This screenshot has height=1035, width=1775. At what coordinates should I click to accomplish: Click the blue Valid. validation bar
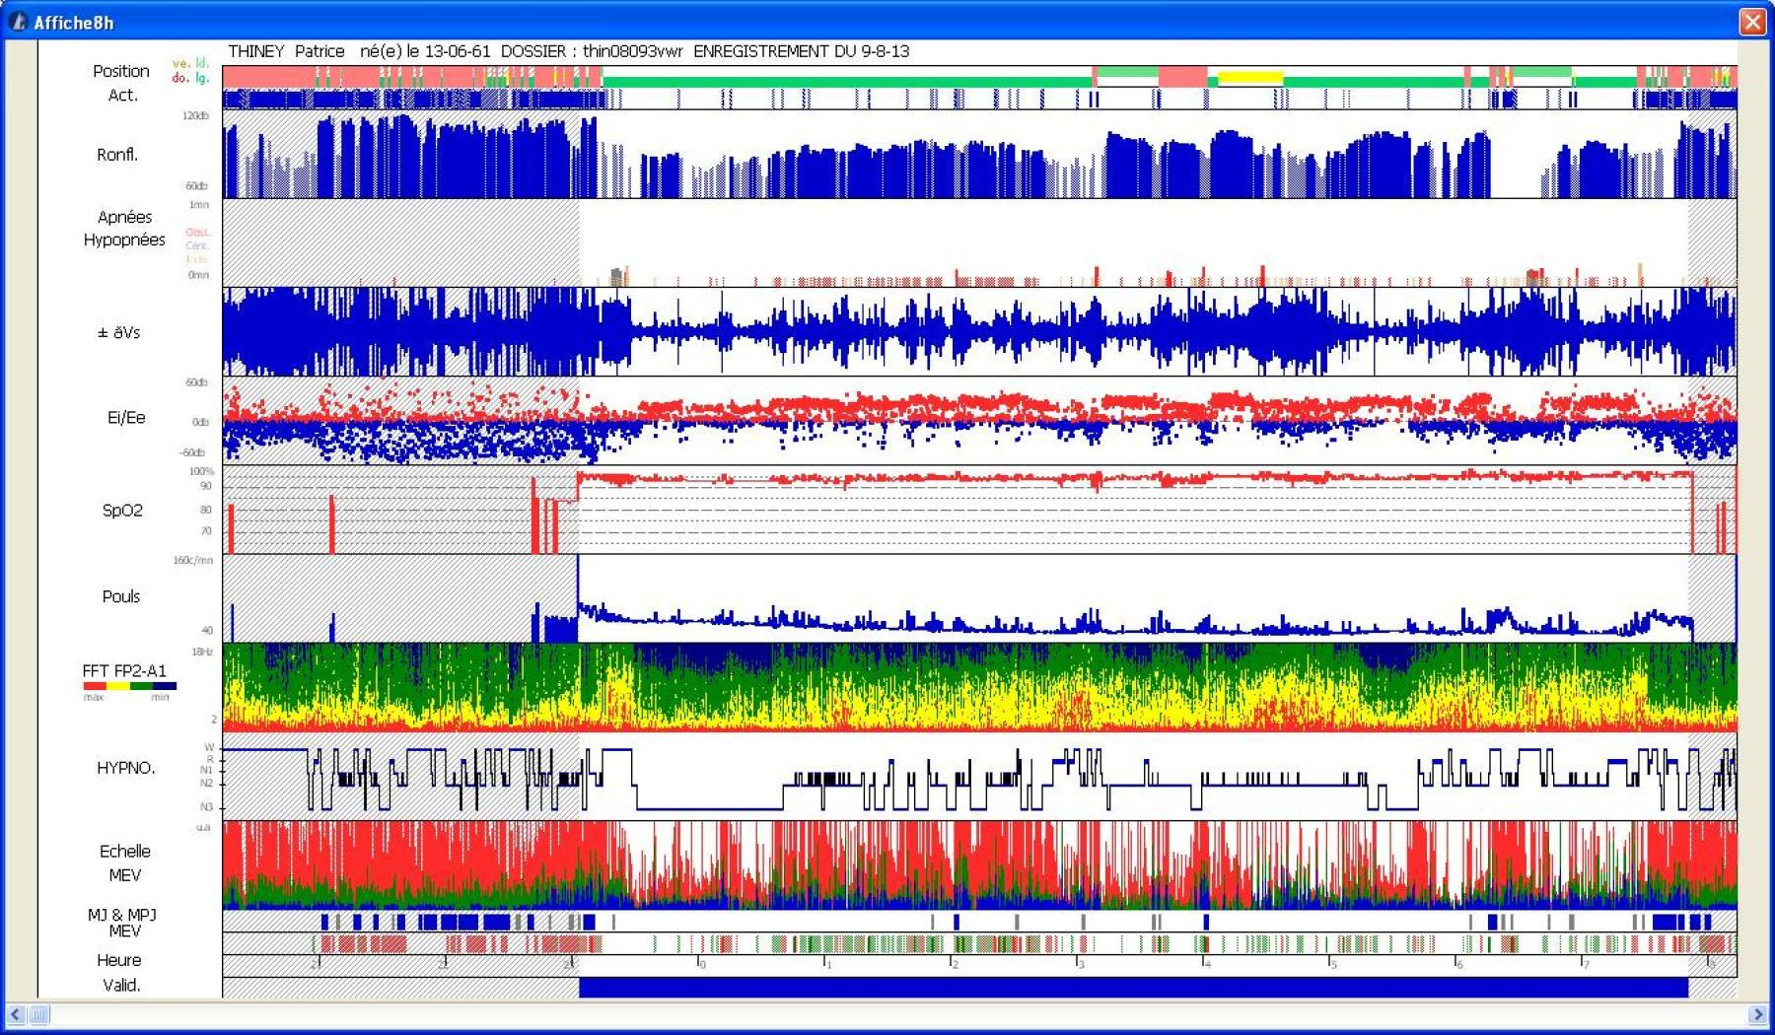pos(1132,987)
